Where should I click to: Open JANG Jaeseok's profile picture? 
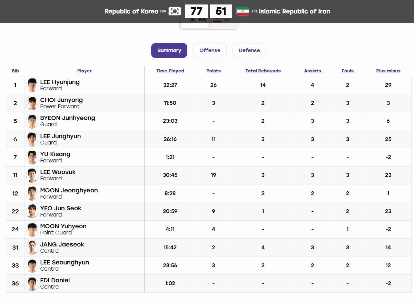32,247
